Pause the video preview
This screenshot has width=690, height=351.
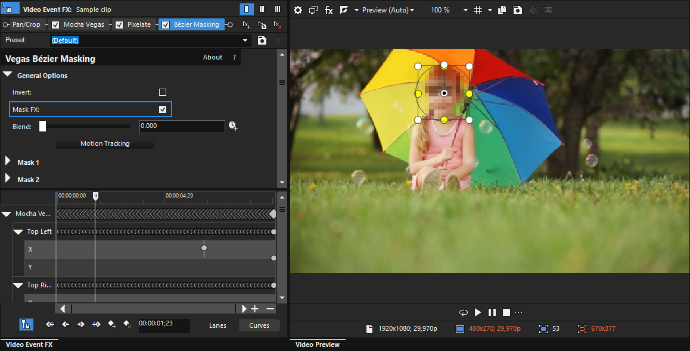tap(492, 312)
